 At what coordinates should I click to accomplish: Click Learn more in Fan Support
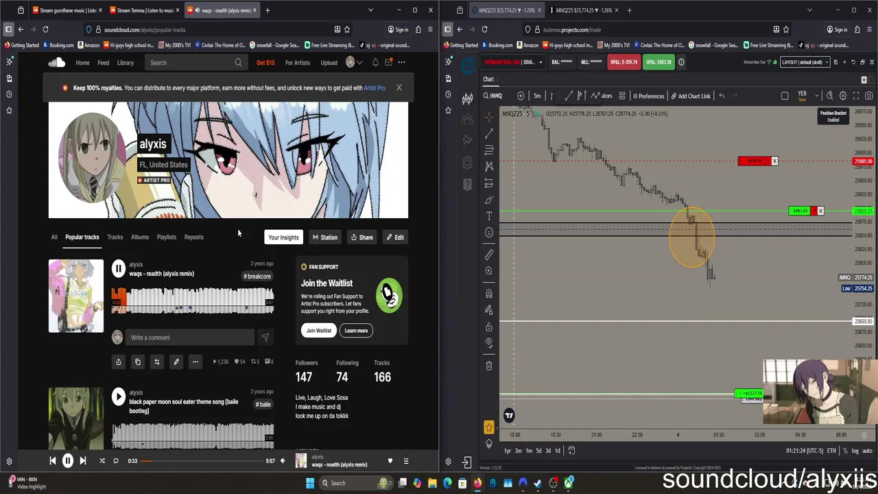tap(356, 331)
